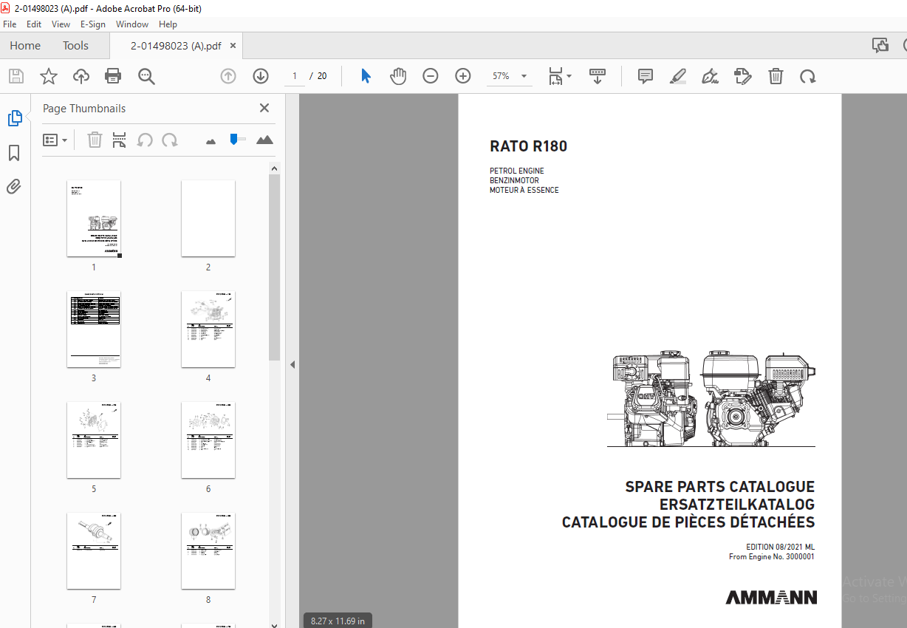Zoom out with the minus circle icon

click(x=431, y=76)
